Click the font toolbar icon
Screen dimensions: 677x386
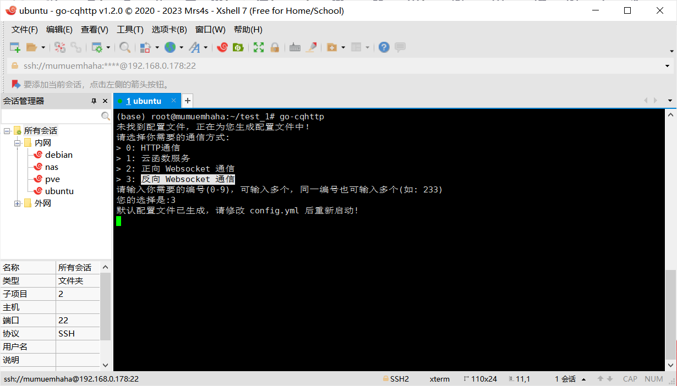(194, 47)
